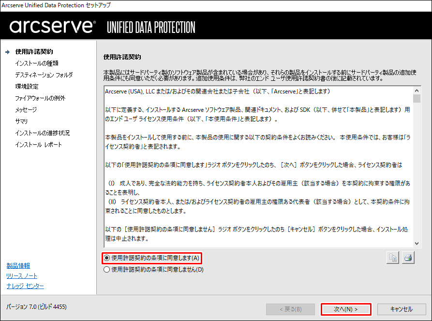The image size is (432, 321).
Task: Click the license text scrollbar thumb
Action: pos(417,98)
